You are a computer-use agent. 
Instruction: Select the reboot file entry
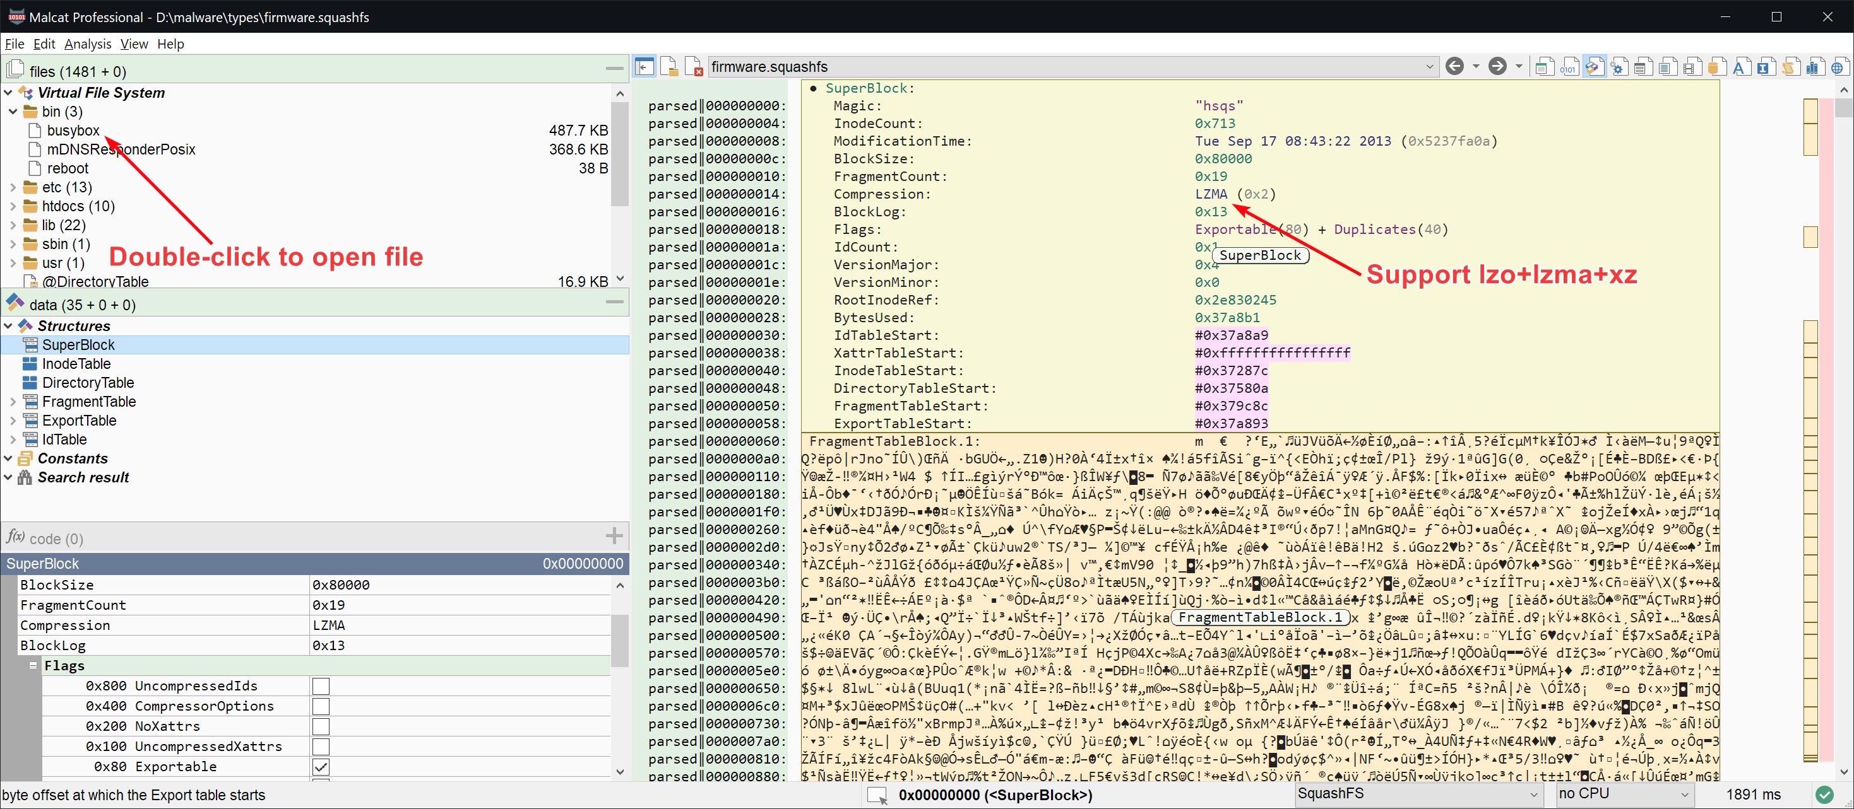(x=68, y=168)
